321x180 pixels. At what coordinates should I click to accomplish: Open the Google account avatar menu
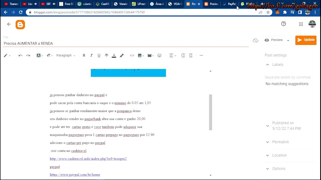(312, 24)
